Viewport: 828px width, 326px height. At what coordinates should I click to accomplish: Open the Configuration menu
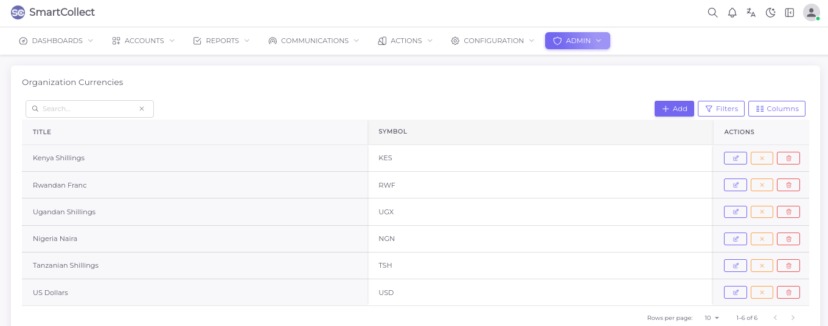tap(493, 41)
